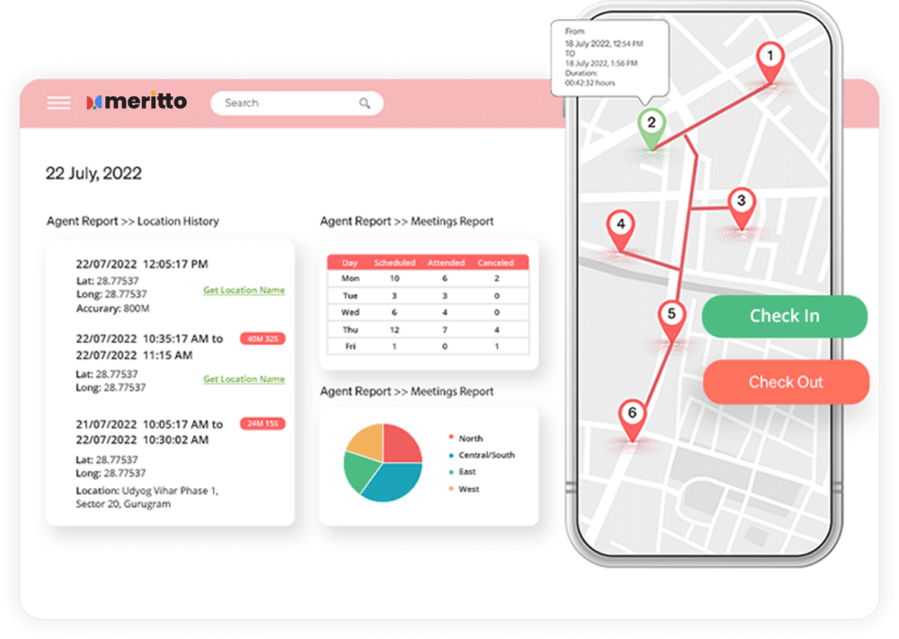Viewport: 899px width, 639px height.
Task: Open the hamburger menu icon
Action: point(58,102)
